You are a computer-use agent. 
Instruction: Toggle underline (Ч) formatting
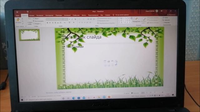(x=52, y=23)
